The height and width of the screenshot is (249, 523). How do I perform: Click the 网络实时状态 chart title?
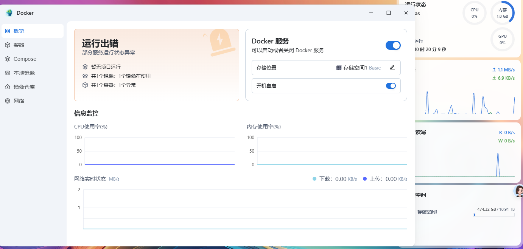pyautogui.click(x=90, y=179)
